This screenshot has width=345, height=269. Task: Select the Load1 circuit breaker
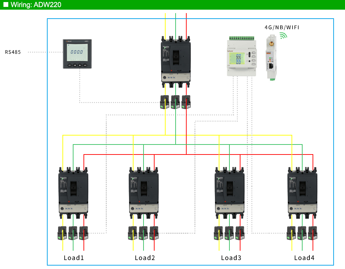pos(73,193)
